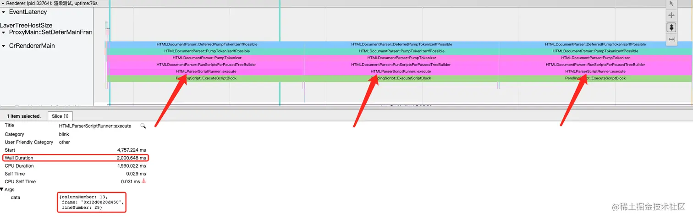Select middle HTMLParserScriptRunner::execute slice
693x219 pixels.
pos(401,71)
